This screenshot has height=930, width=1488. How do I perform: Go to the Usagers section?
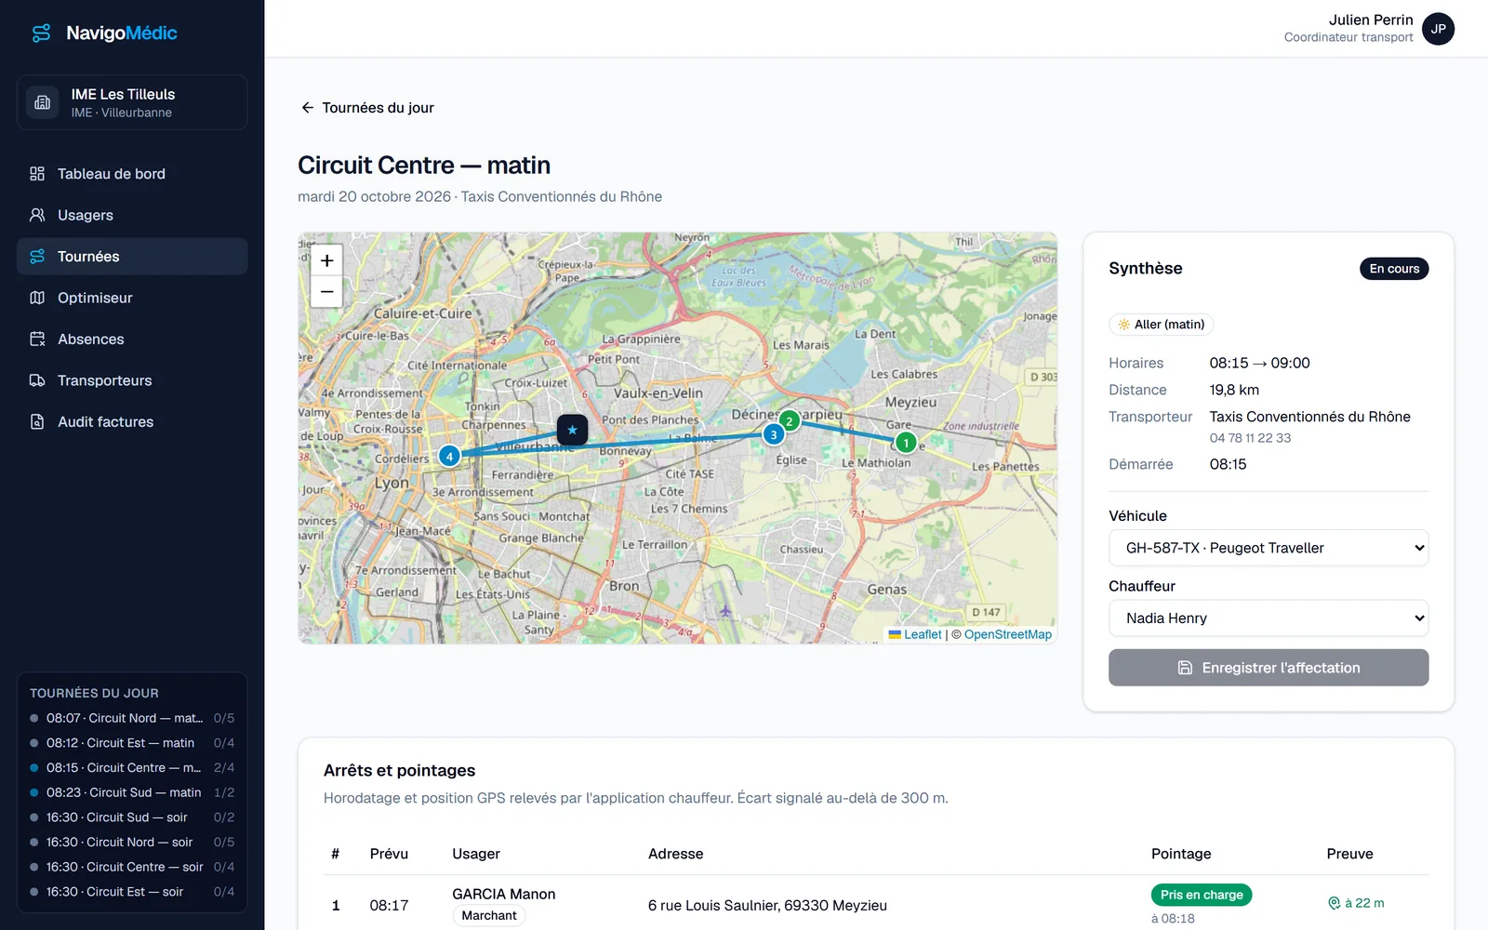pyautogui.click(x=132, y=215)
